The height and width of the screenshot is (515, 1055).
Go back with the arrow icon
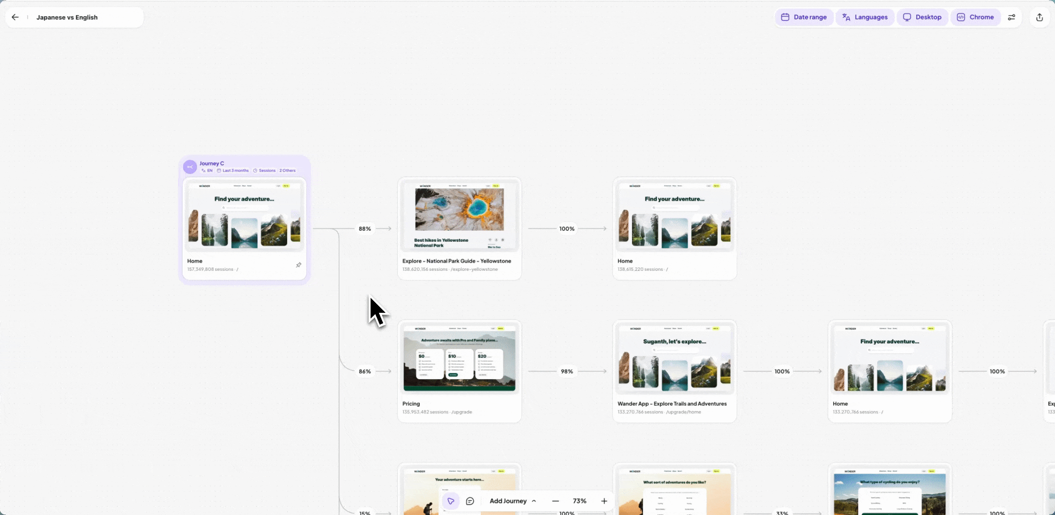(x=15, y=17)
